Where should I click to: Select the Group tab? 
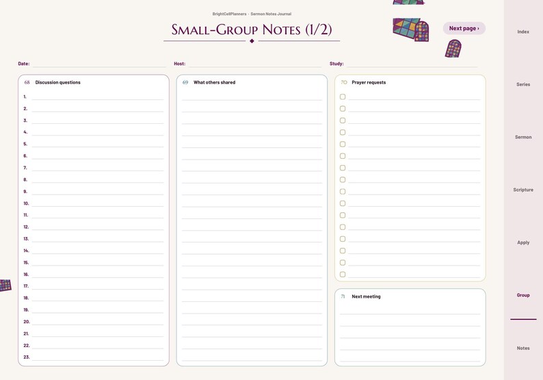pyautogui.click(x=523, y=295)
